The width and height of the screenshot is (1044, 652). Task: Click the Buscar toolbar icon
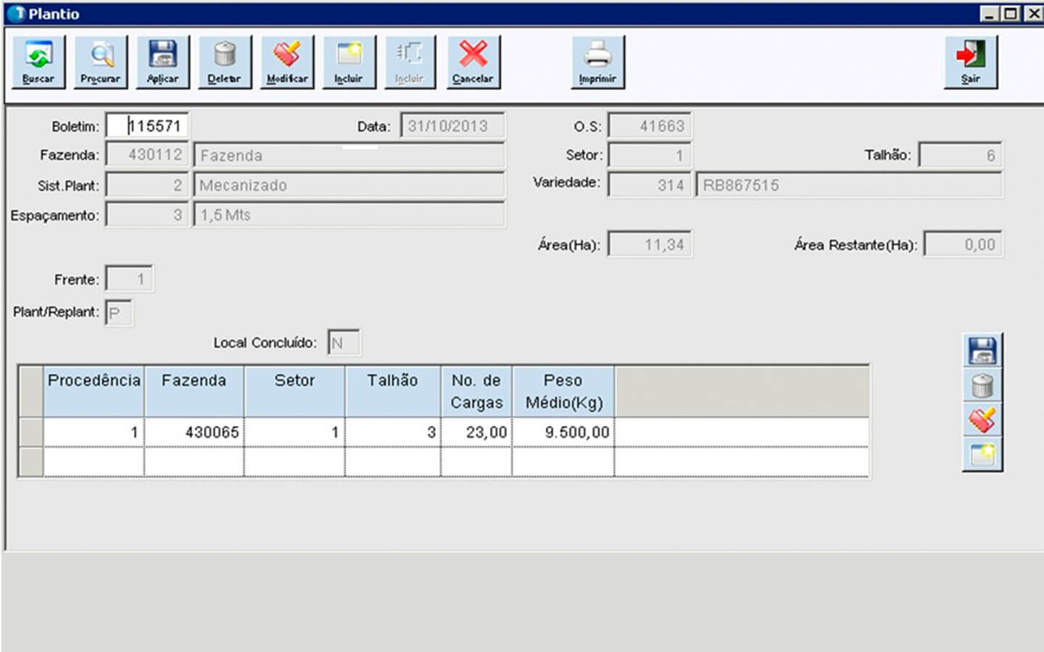tap(38, 62)
